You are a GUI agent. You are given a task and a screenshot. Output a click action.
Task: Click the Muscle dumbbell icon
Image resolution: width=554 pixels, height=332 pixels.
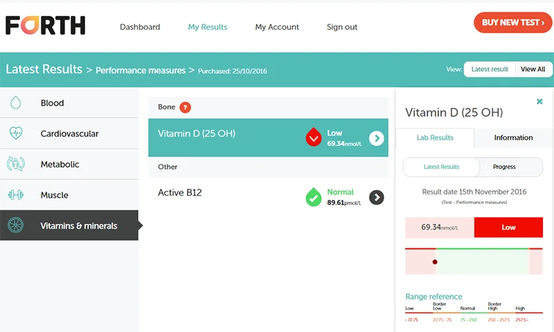(x=15, y=195)
